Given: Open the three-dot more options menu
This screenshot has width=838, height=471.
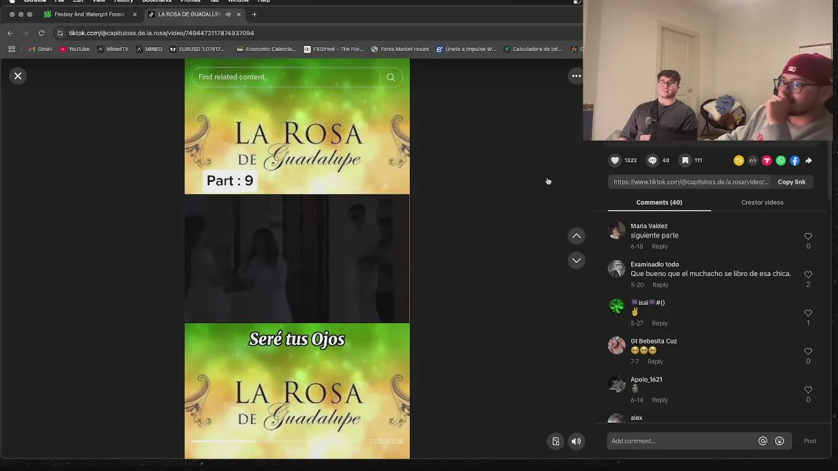Looking at the screenshot, I should [576, 76].
